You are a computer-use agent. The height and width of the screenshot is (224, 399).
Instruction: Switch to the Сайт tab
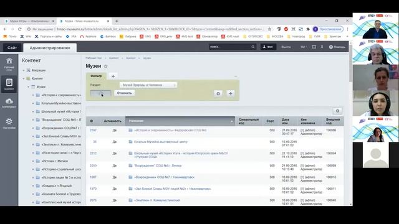[12, 48]
